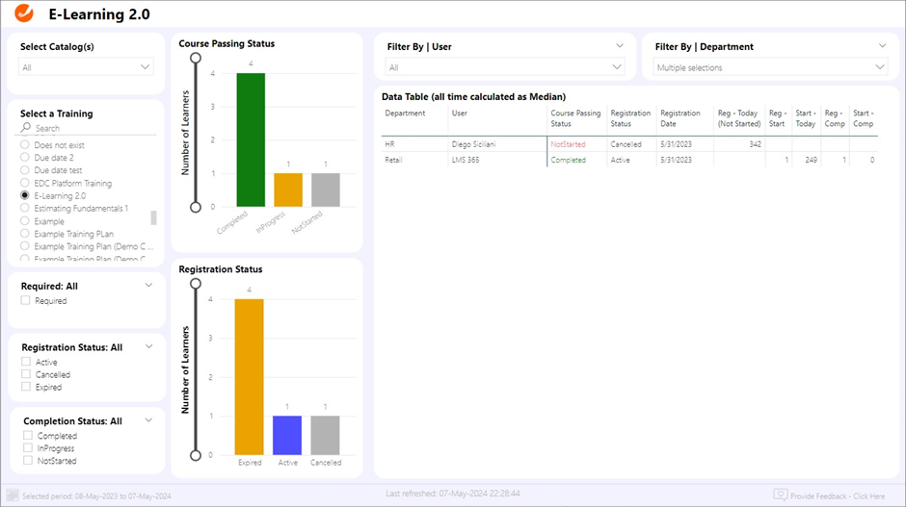
Task: Click Provide Feedback - Click Here link
Action: point(838,496)
